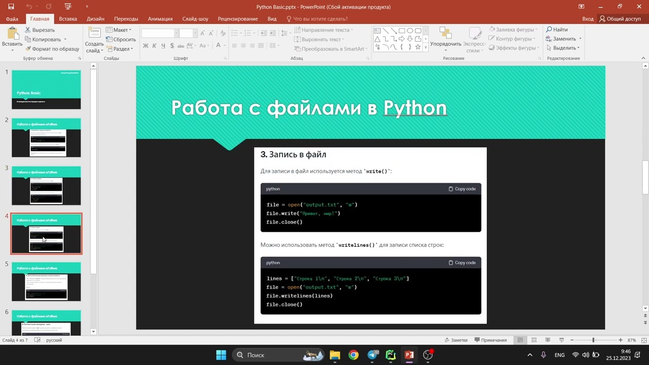Image resolution: width=649 pixels, height=365 pixels.
Task: Click Примечания comments button in status bar
Action: [x=491, y=340]
